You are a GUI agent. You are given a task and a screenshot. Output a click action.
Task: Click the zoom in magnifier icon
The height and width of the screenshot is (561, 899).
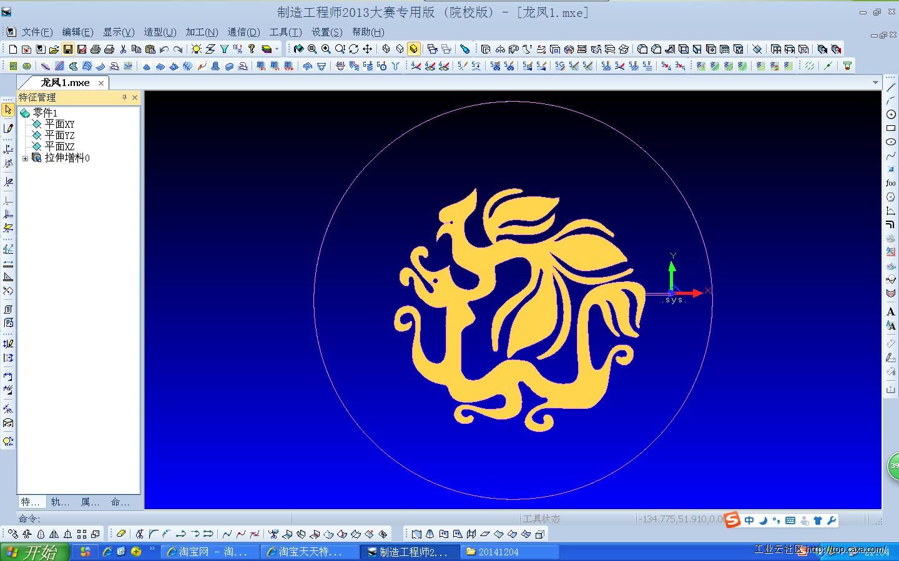coord(326,49)
